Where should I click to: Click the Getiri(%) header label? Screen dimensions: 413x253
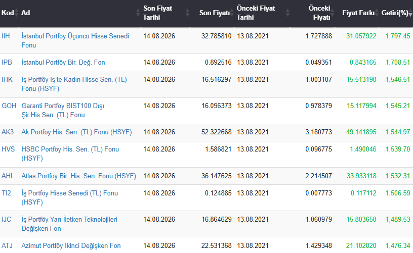(x=395, y=13)
